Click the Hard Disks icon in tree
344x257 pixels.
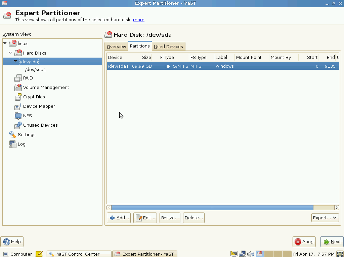(x=18, y=53)
